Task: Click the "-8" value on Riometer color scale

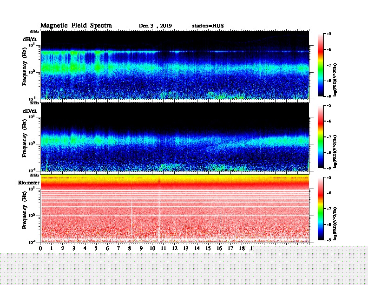Action: pos(329,224)
